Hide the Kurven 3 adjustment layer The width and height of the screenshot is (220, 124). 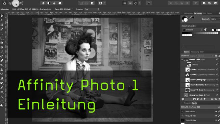[217, 75]
